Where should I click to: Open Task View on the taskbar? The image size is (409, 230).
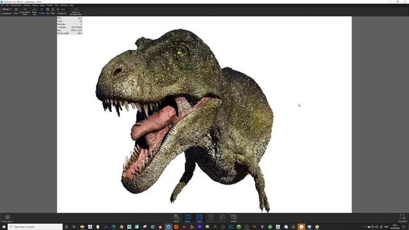[74, 227]
